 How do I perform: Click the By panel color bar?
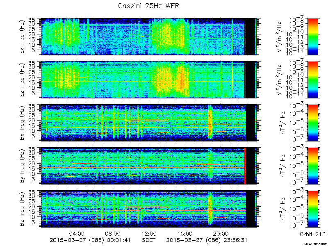[312, 166]
